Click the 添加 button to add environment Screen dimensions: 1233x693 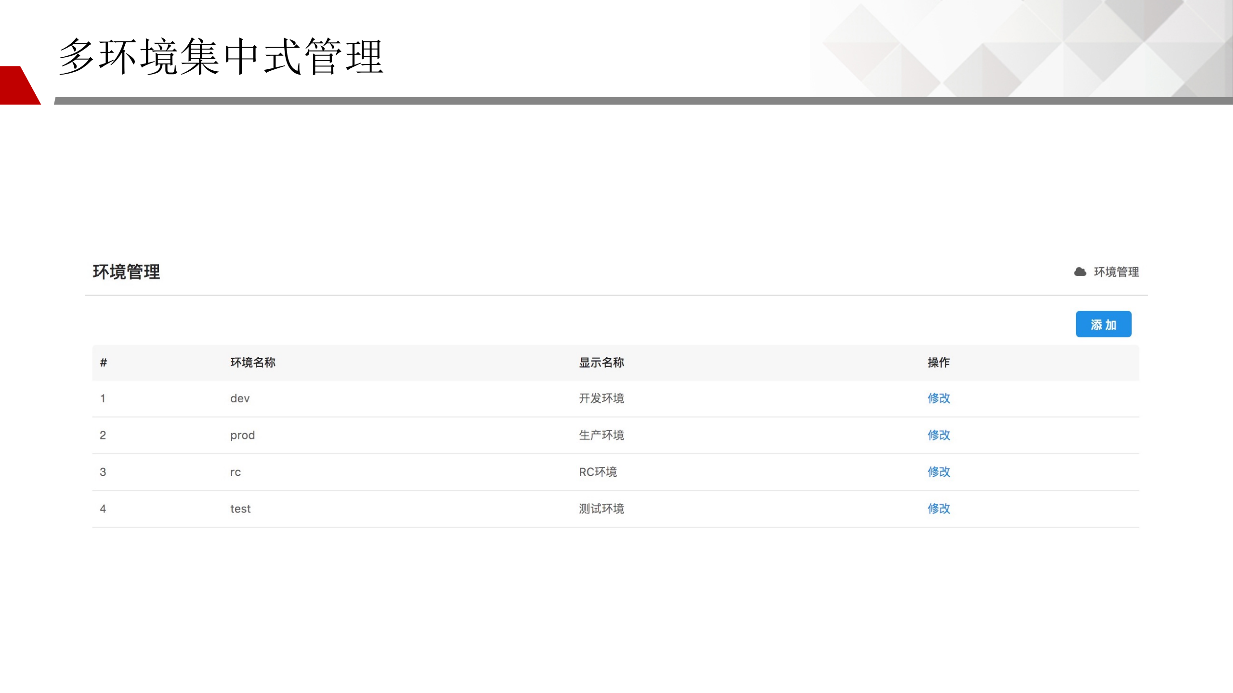coord(1104,324)
